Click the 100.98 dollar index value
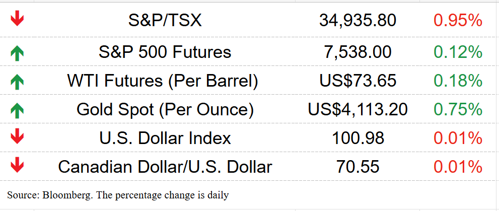The height and width of the screenshot is (211, 499). click(x=358, y=138)
